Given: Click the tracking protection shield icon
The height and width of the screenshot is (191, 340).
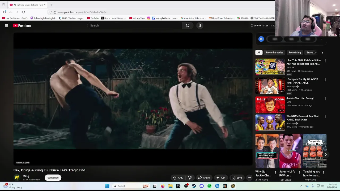Looking at the screenshot, I should click(x=50, y=12).
